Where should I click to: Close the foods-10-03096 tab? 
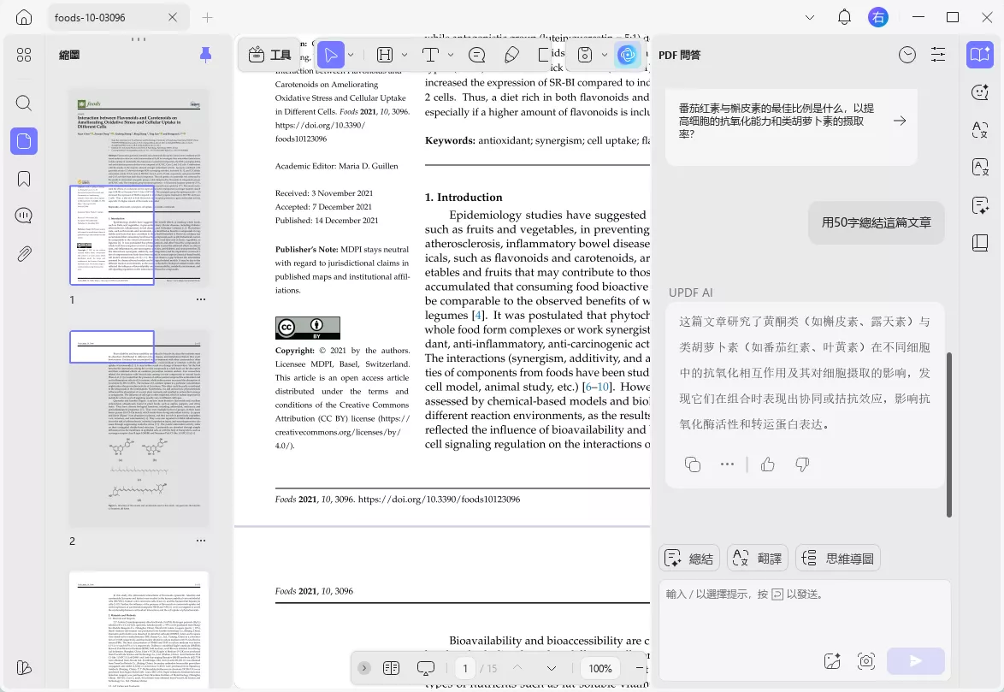(x=173, y=17)
